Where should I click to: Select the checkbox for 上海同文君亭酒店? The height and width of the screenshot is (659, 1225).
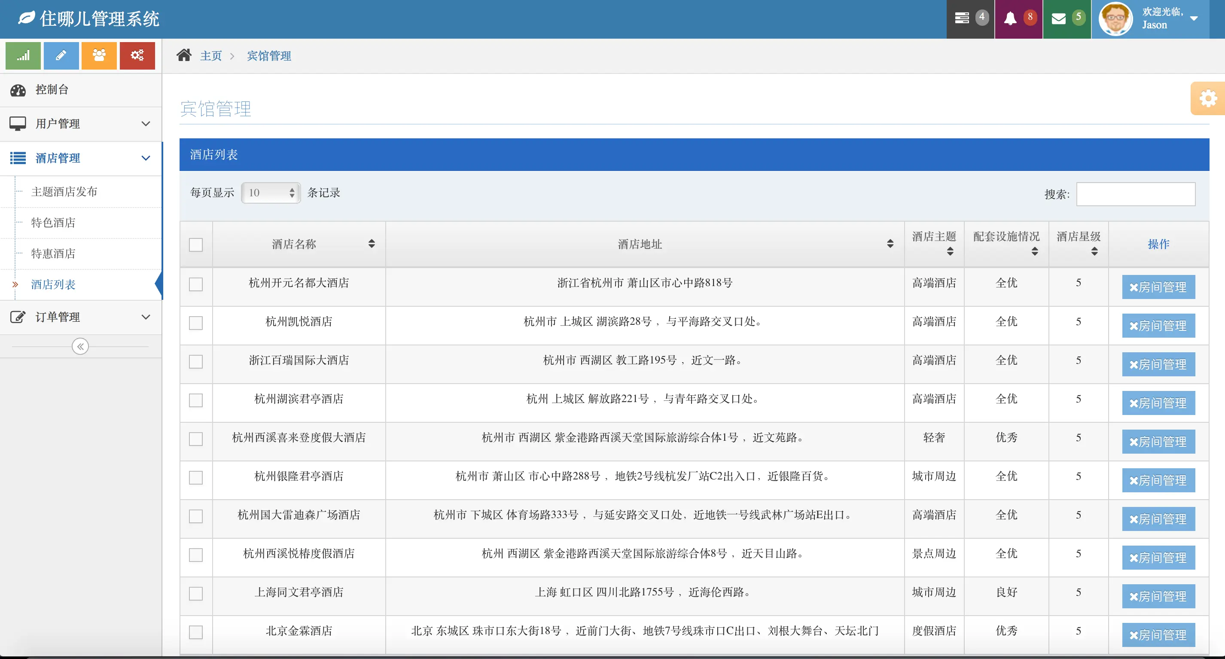tap(196, 593)
